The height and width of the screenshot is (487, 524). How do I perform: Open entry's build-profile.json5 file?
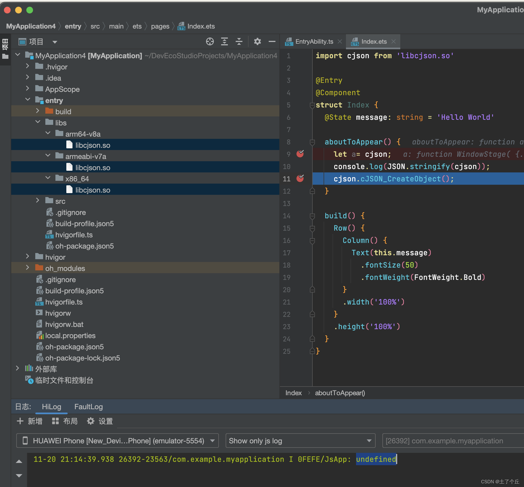pyautogui.click(x=85, y=224)
